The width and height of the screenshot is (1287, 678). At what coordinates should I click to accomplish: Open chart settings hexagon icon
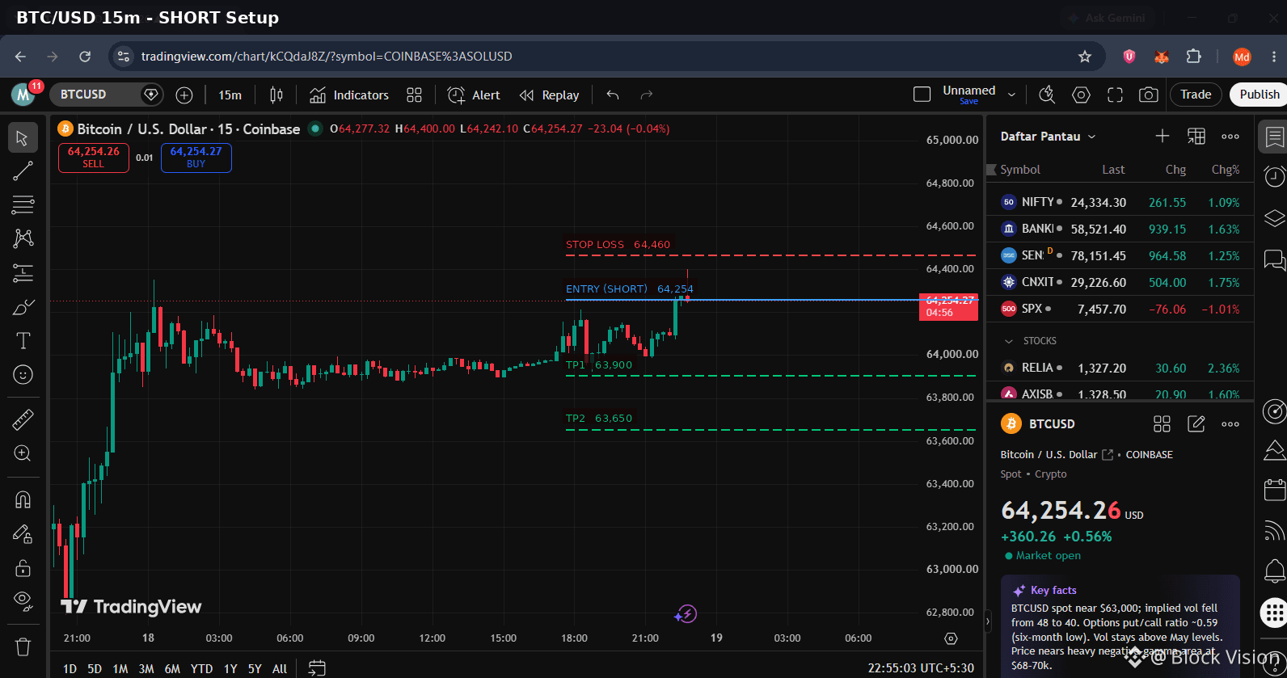[1081, 95]
